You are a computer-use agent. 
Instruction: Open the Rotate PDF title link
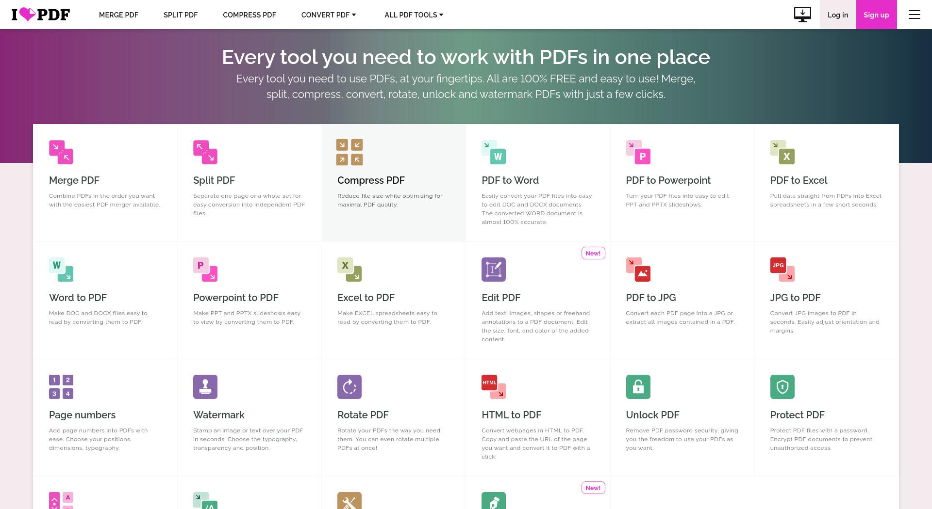coord(363,415)
